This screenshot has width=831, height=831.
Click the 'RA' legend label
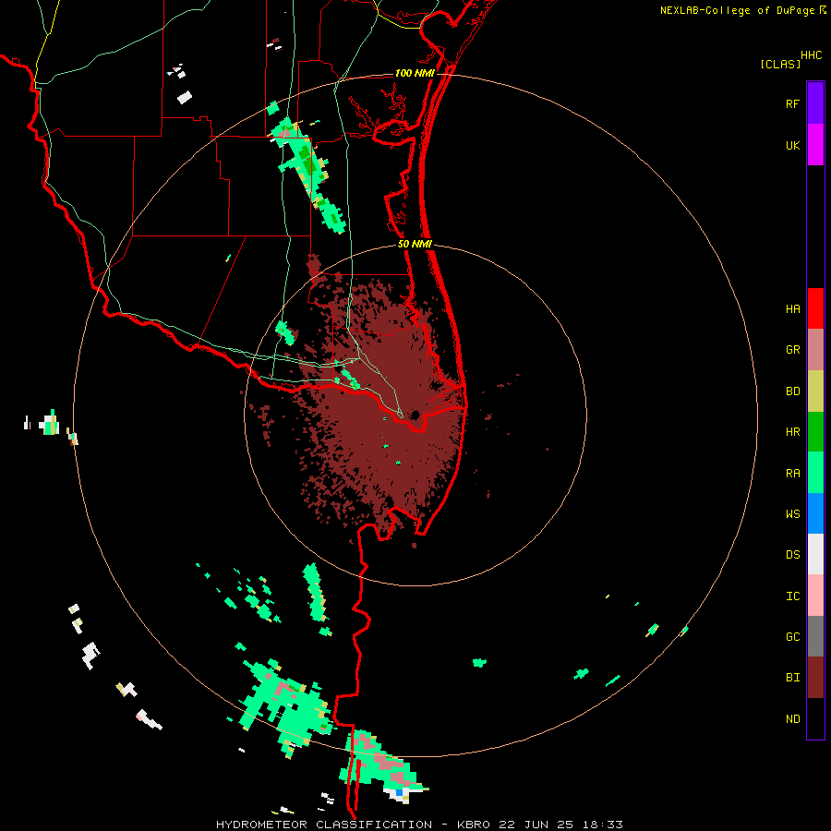tap(792, 474)
